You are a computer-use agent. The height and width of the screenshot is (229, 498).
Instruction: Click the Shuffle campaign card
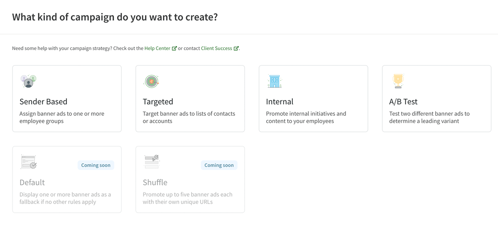pos(190,179)
